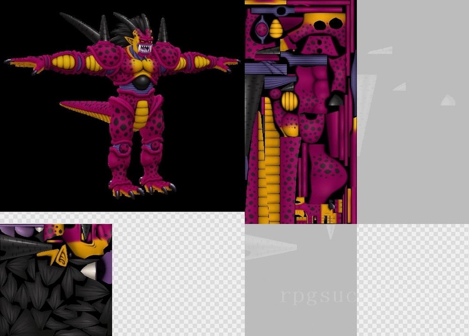Click the clawed hand at the far left

tap(21, 63)
